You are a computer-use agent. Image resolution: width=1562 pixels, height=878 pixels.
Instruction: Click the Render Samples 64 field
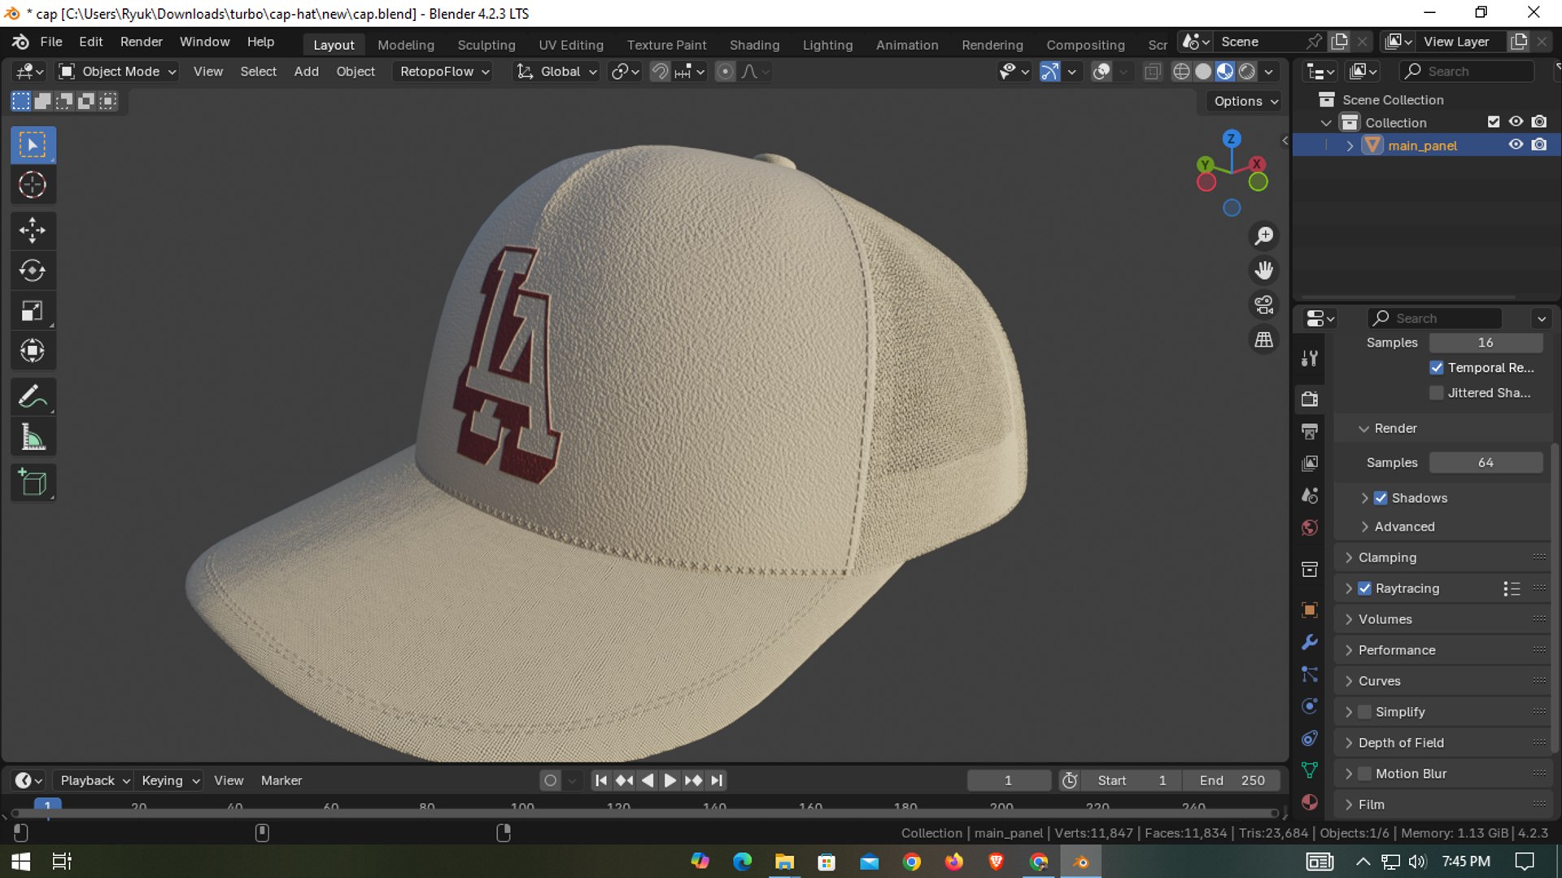tap(1486, 462)
